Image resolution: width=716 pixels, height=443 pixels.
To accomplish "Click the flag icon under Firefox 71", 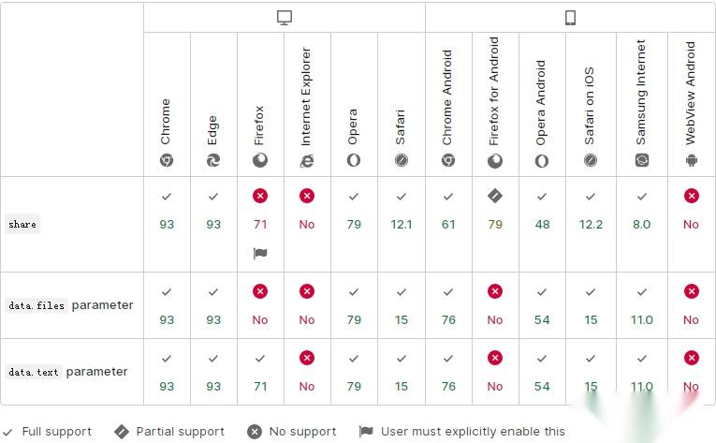I will pos(260,253).
